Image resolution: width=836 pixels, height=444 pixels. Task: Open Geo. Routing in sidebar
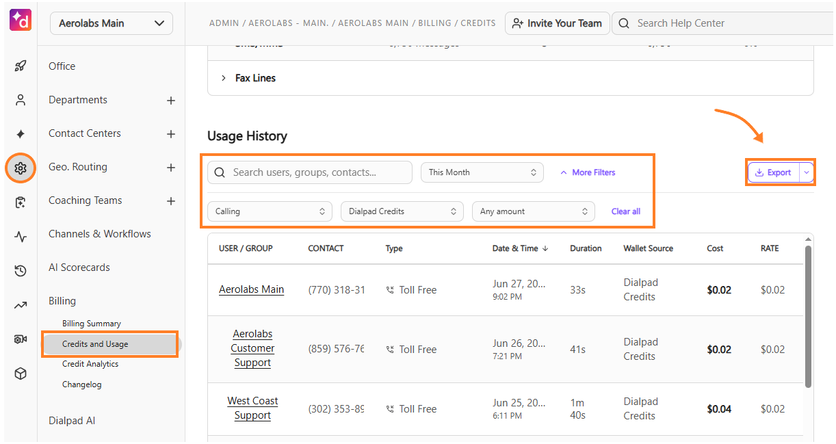[78, 167]
